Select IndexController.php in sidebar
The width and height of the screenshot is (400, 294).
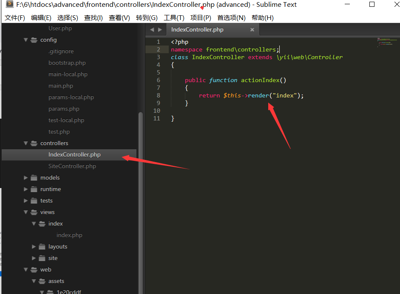tap(69, 155)
